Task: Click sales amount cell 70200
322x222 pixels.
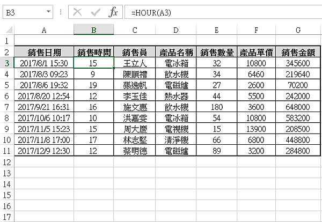Action: point(298,85)
